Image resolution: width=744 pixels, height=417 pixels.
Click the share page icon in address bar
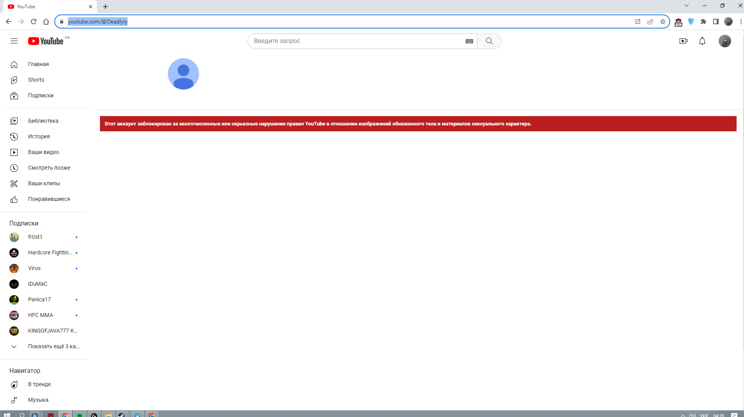coord(650,21)
